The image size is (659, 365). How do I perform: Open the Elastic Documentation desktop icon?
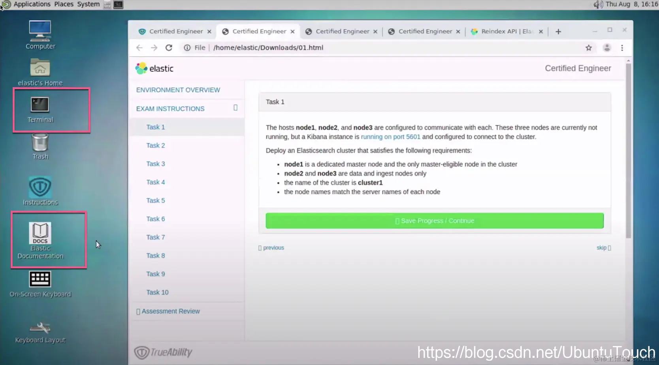click(40, 240)
